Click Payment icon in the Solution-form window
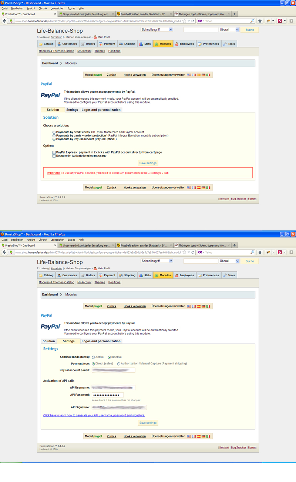296x482 pixels. point(101,44)
